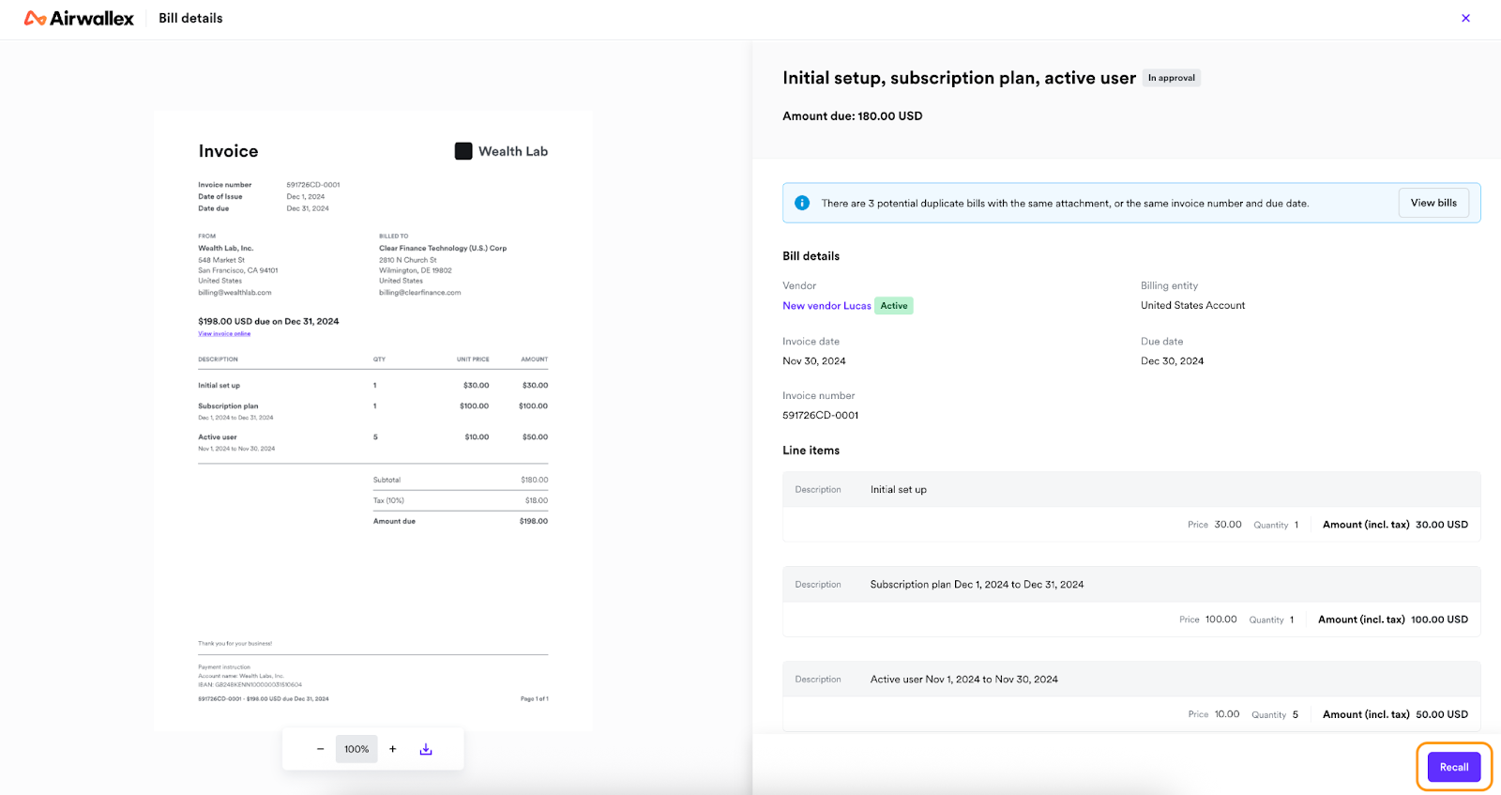Select the Active user line item row
This screenshot has height=795, width=1501.
1130,680
